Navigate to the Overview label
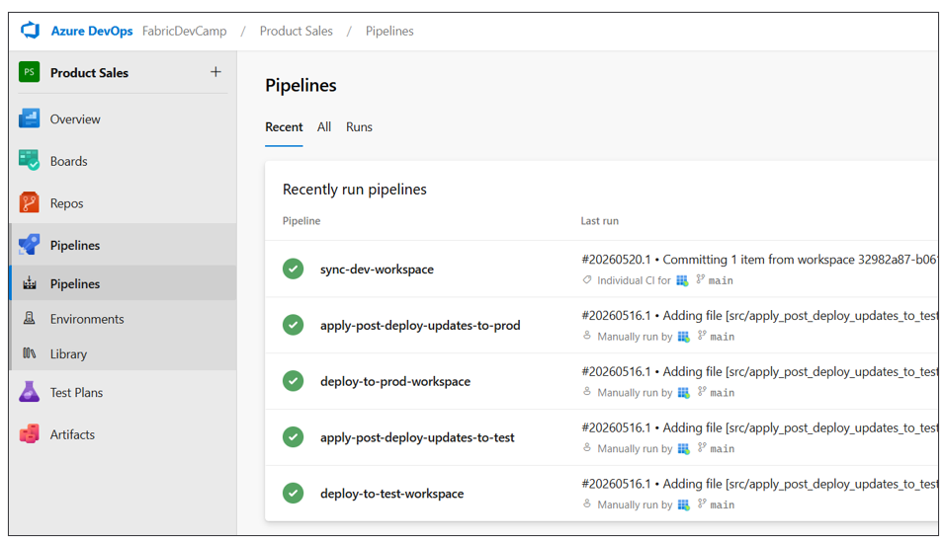This screenshot has height=542, width=944. pyautogui.click(x=75, y=119)
